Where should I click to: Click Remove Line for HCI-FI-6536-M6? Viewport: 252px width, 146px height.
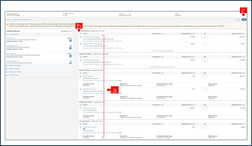coord(119,64)
